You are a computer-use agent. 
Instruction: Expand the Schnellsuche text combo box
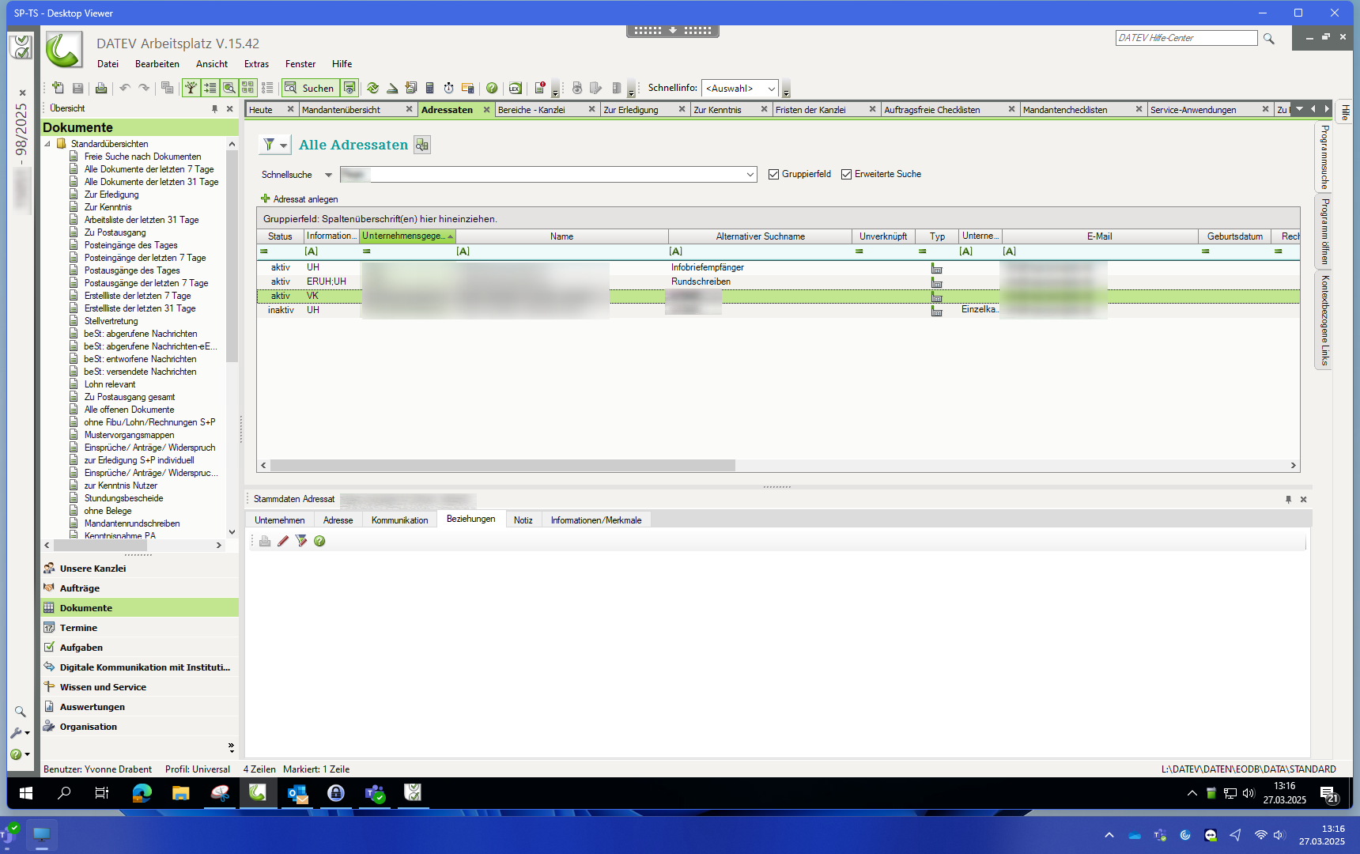point(750,175)
